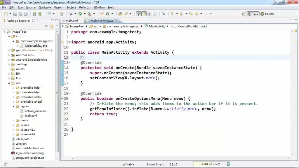Click the Print toolbar icon

(x=26, y=14)
